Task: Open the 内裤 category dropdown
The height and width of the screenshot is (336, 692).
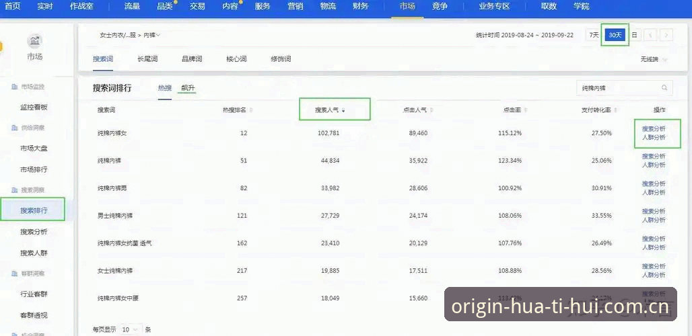Action: pos(152,35)
